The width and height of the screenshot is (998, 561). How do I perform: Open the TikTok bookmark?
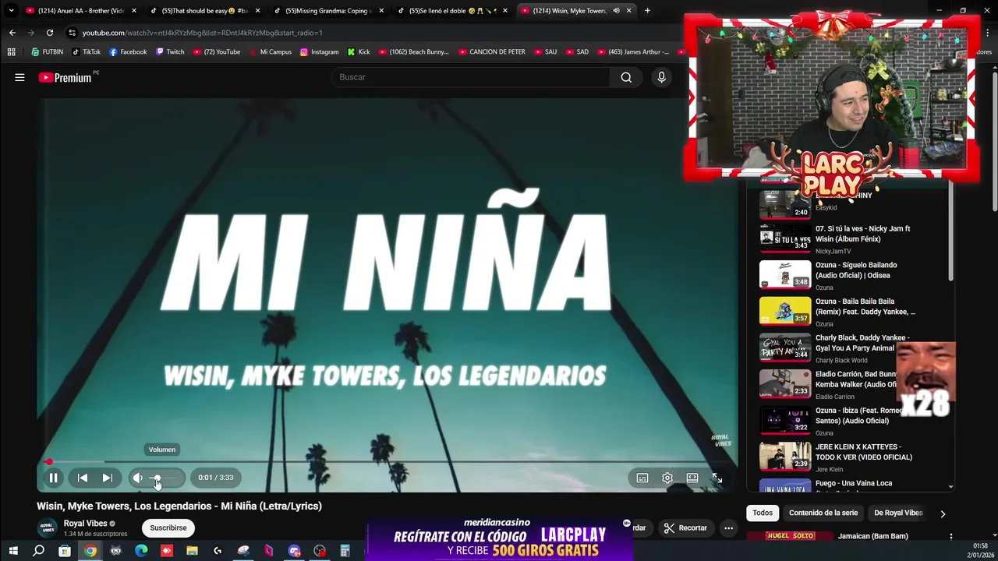pos(87,52)
